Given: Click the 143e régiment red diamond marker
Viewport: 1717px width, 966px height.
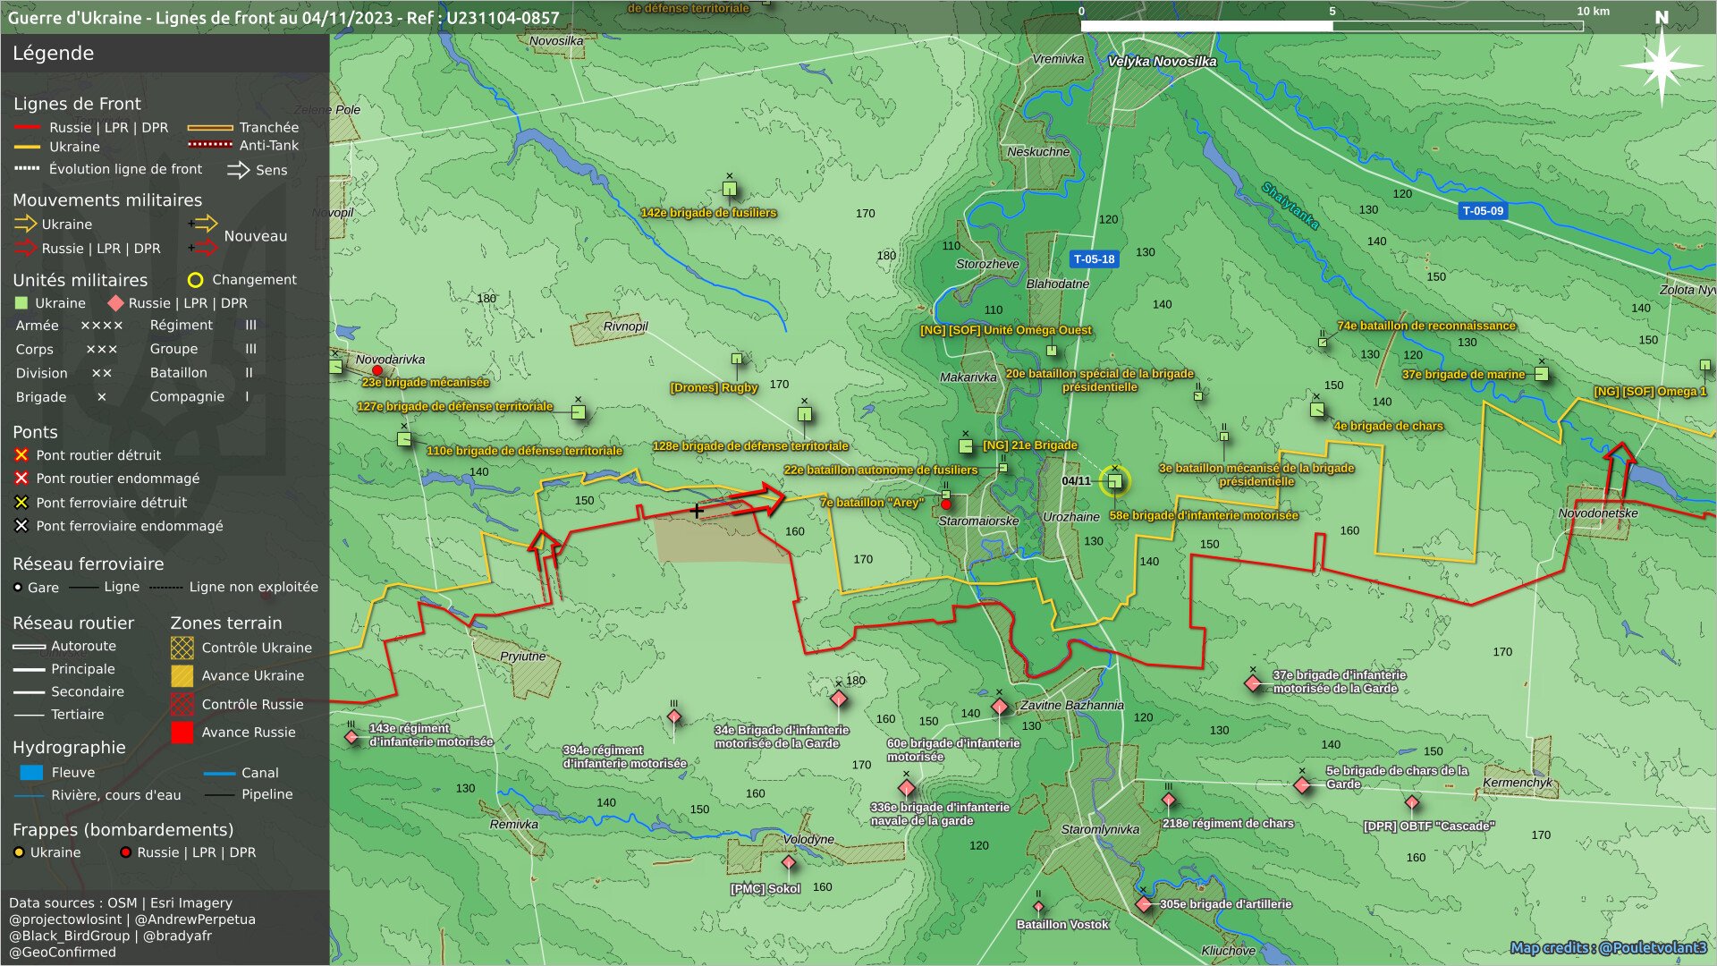Looking at the screenshot, I should pyautogui.click(x=351, y=737).
